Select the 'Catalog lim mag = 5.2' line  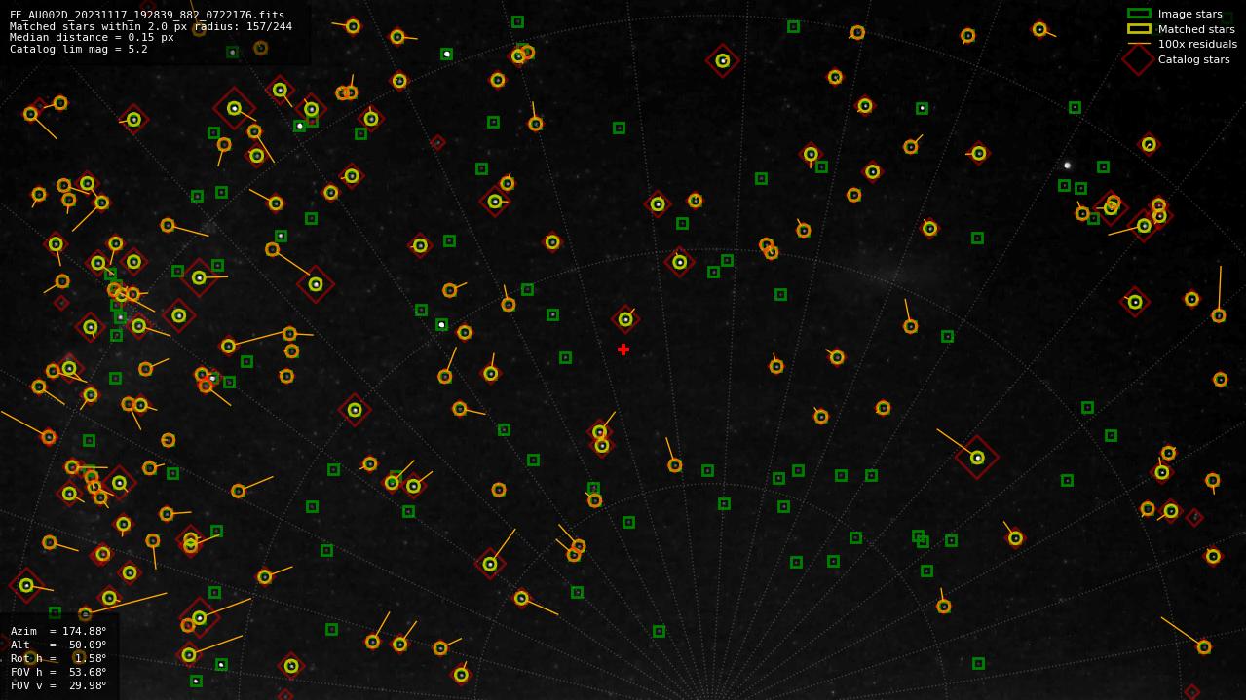[x=79, y=50]
